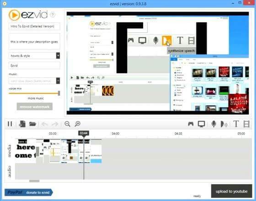The image size is (256, 201).
Task: Click the timeline horizontal scrollbar thumb
Action: pyautogui.click(x=34, y=181)
